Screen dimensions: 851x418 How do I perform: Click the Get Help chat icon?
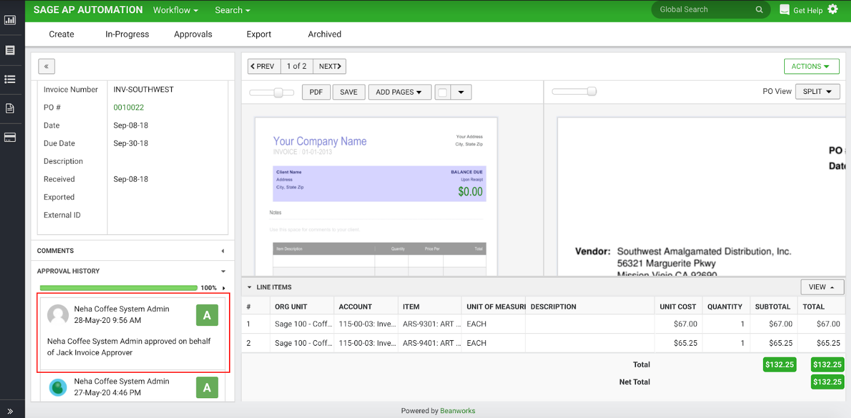(784, 10)
